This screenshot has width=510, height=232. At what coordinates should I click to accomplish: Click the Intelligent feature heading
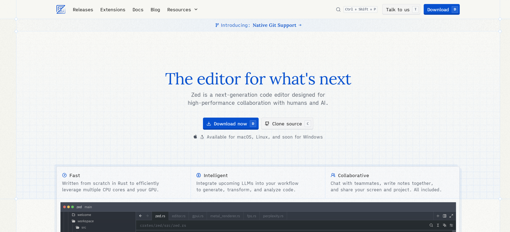point(216,175)
